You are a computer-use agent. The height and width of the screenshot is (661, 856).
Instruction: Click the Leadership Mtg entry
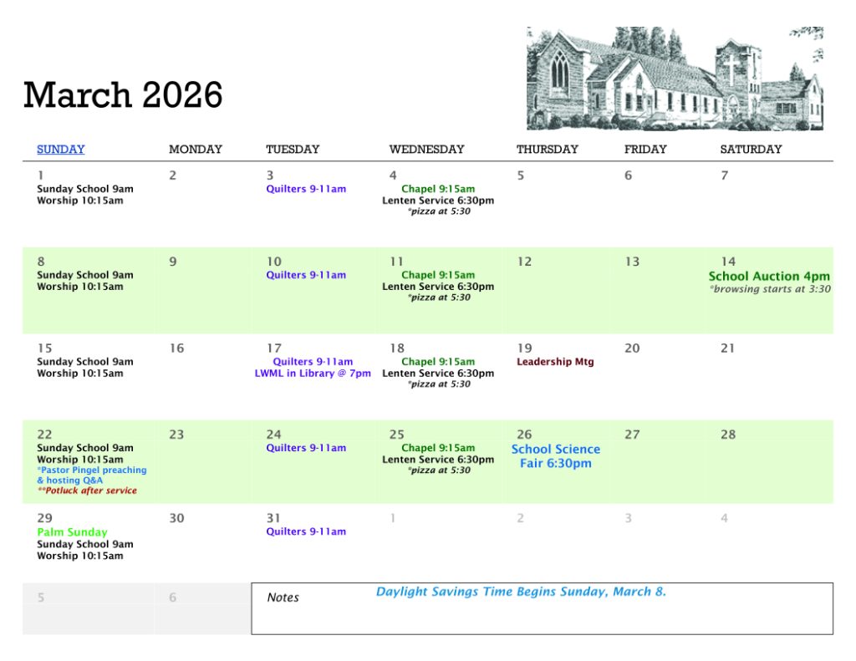tap(555, 362)
